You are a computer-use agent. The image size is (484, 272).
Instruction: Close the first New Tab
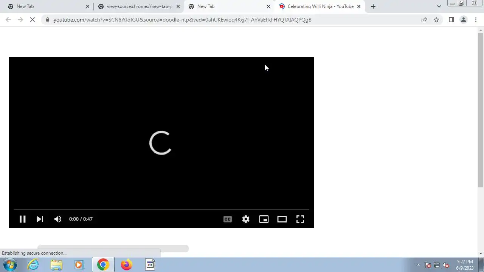tap(88, 6)
